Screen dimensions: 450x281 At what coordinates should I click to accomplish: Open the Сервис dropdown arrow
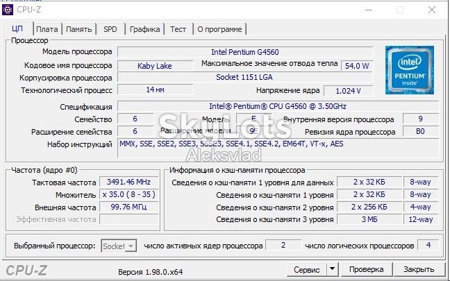[x=332, y=269]
